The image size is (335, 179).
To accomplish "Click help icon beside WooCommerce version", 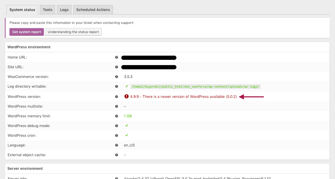I will pos(117,77).
